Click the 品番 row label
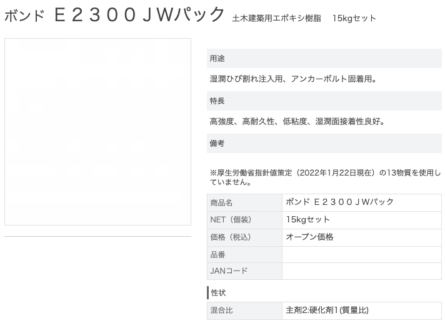 point(244,254)
